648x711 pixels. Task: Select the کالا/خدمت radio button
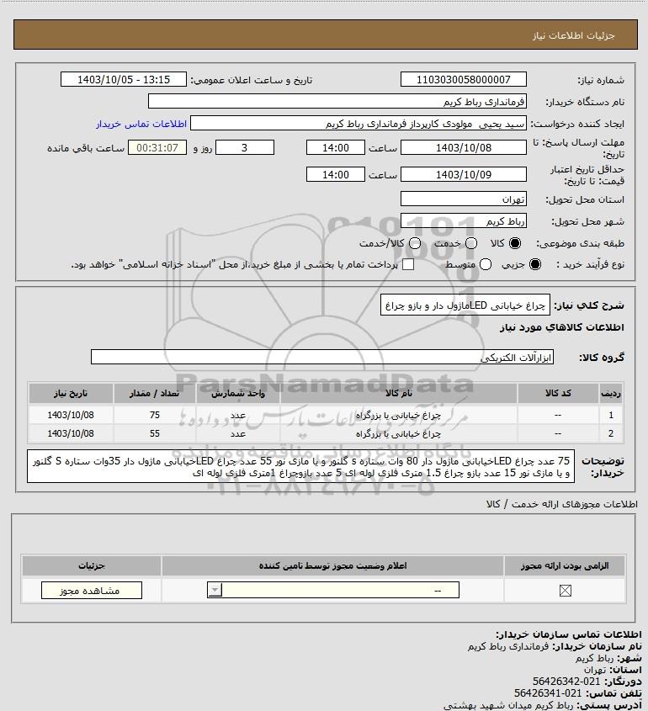click(414, 243)
